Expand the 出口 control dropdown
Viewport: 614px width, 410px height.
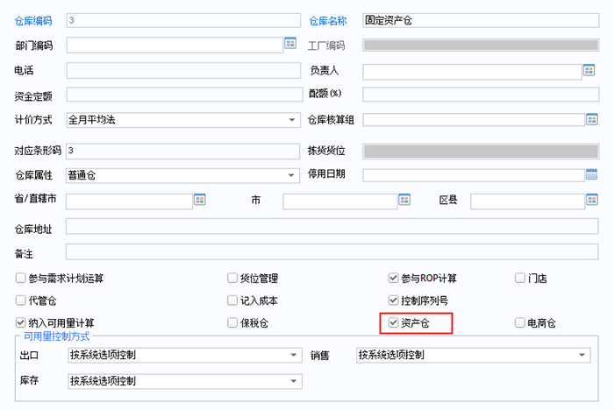(x=293, y=355)
